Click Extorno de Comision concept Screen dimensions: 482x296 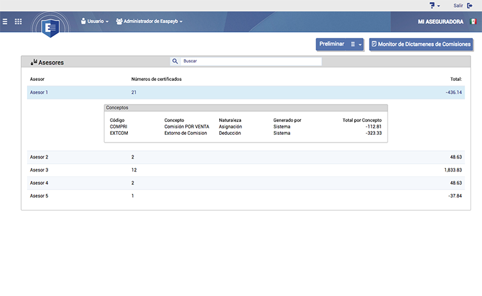click(x=186, y=133)
